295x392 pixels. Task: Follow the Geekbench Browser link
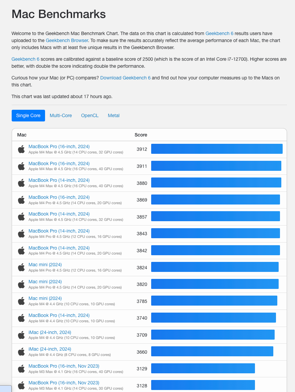point(67,40)
